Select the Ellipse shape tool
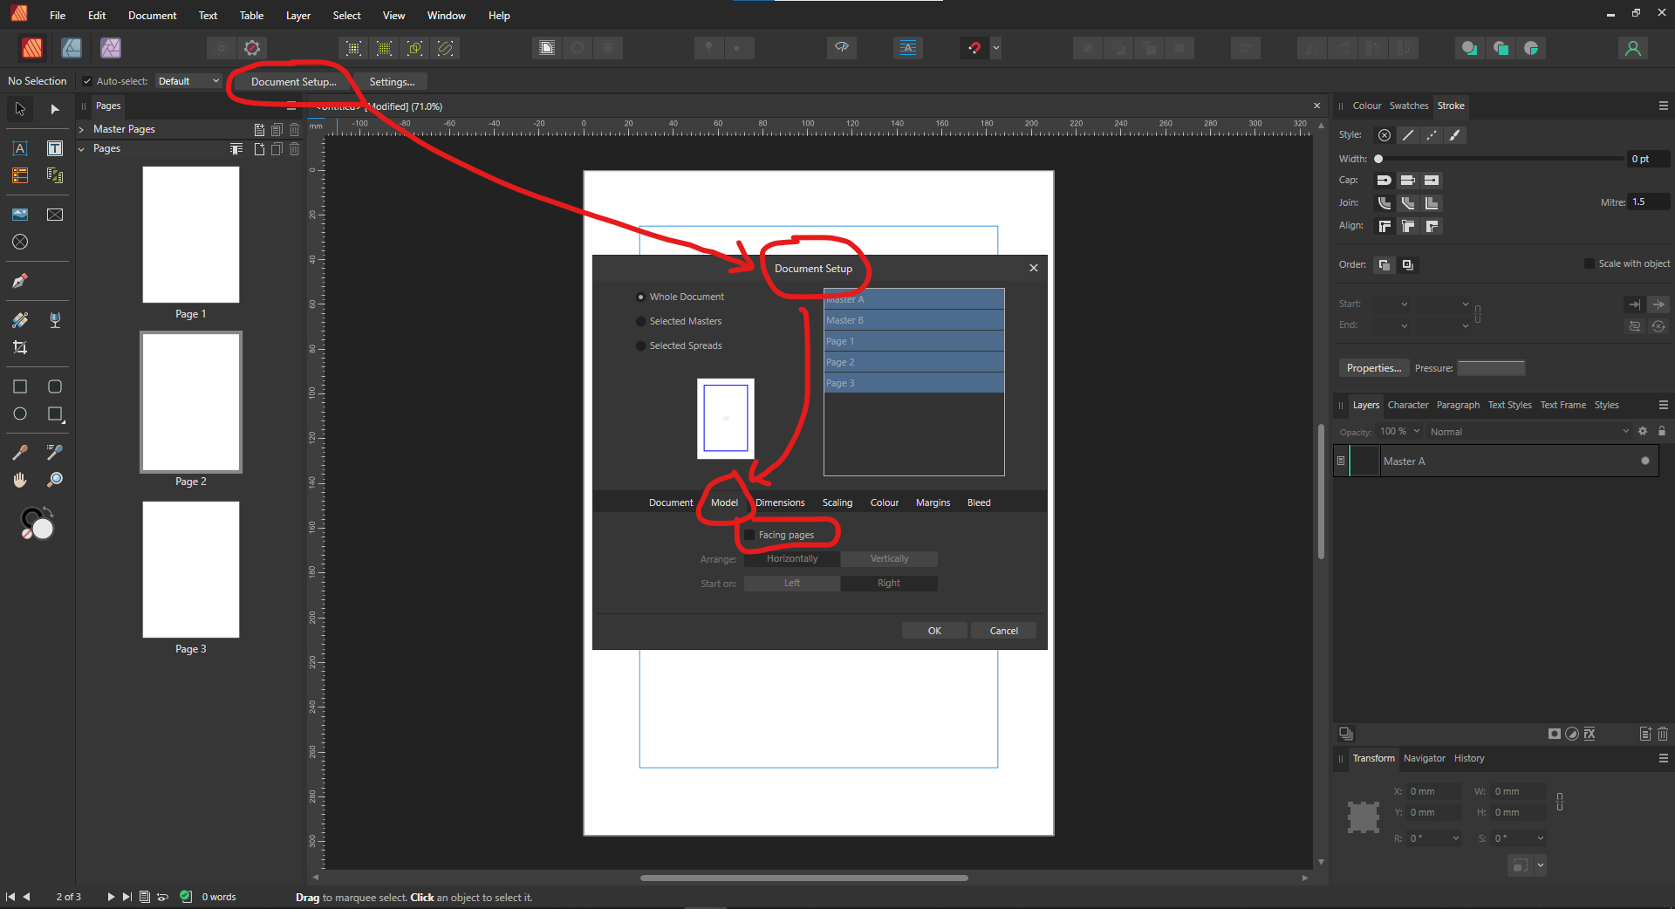Viewport: 1675px width, 909px height. tap(20, 413)
